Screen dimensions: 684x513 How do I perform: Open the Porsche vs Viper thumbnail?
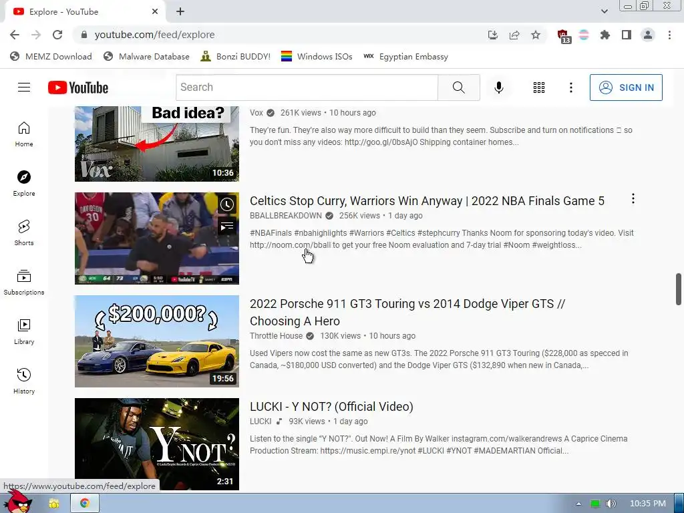[157, 341]
